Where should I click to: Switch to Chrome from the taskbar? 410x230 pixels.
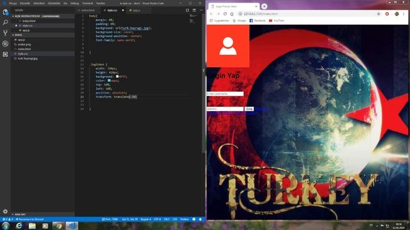(58, 226)
